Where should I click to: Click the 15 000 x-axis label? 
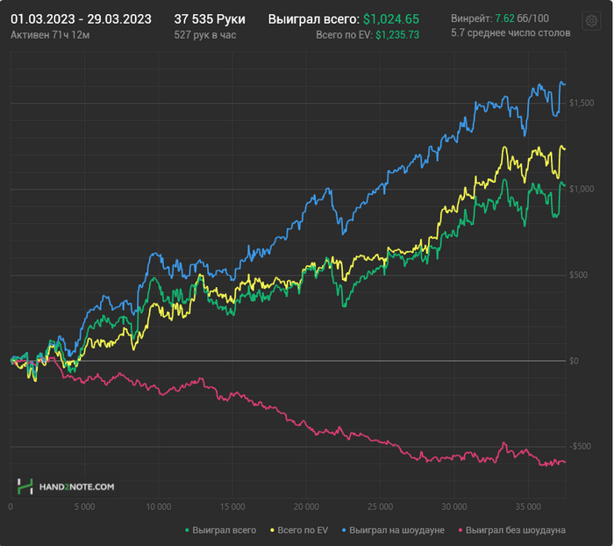(232, 506)
